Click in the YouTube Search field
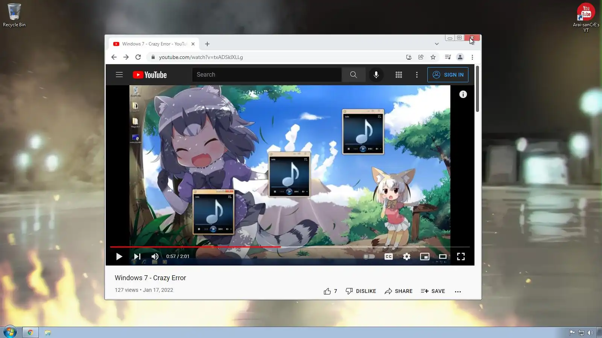602x338 pixels. (x=267, y=75)
